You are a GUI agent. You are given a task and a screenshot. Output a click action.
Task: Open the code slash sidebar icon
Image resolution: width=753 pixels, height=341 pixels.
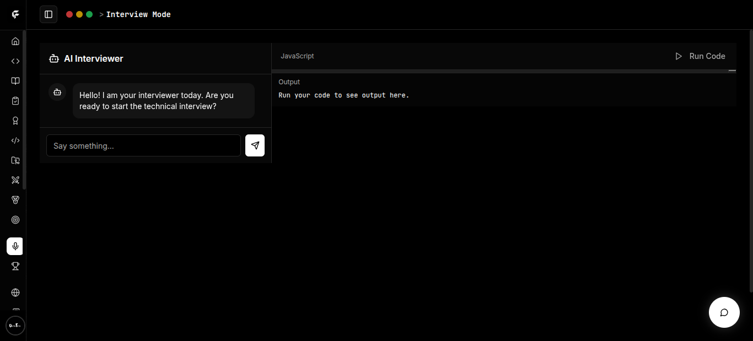15,140
